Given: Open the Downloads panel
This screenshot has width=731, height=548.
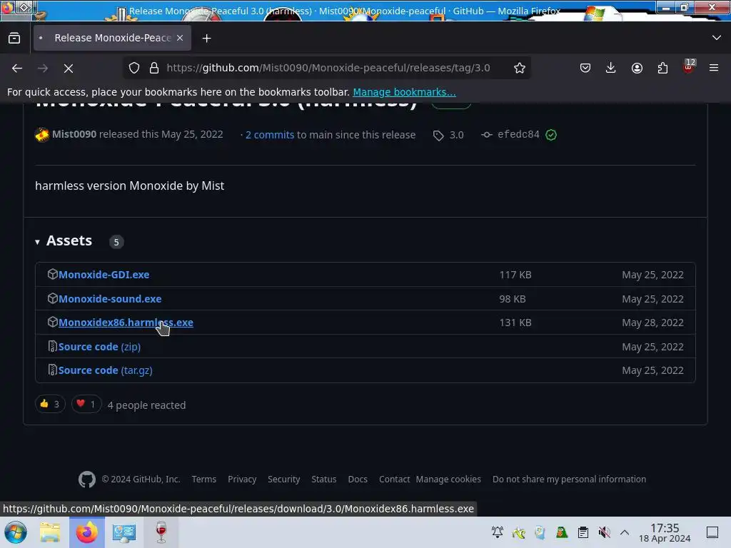Looking at the screenshot, I should 611,68.
